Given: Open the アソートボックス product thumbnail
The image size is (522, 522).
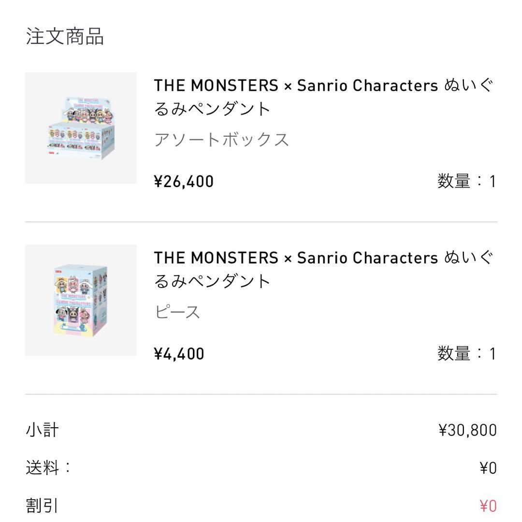Looking at the screenshot, I should [x=81, y=128].
